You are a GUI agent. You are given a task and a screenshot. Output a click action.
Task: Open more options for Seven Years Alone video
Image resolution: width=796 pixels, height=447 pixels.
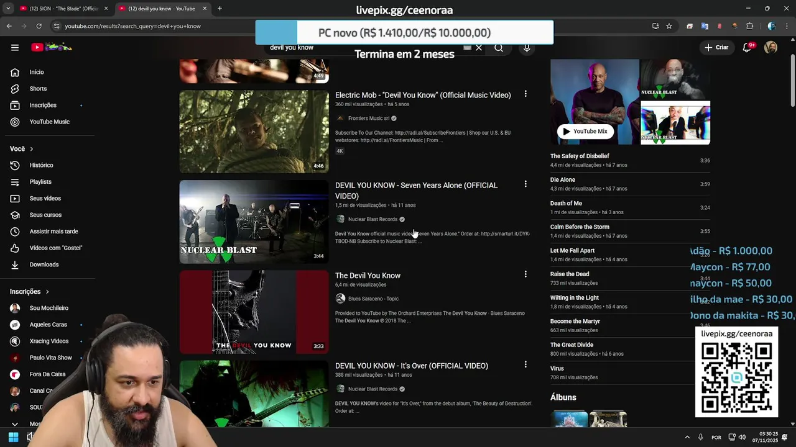pyautogui.click(x=525, y=184)
